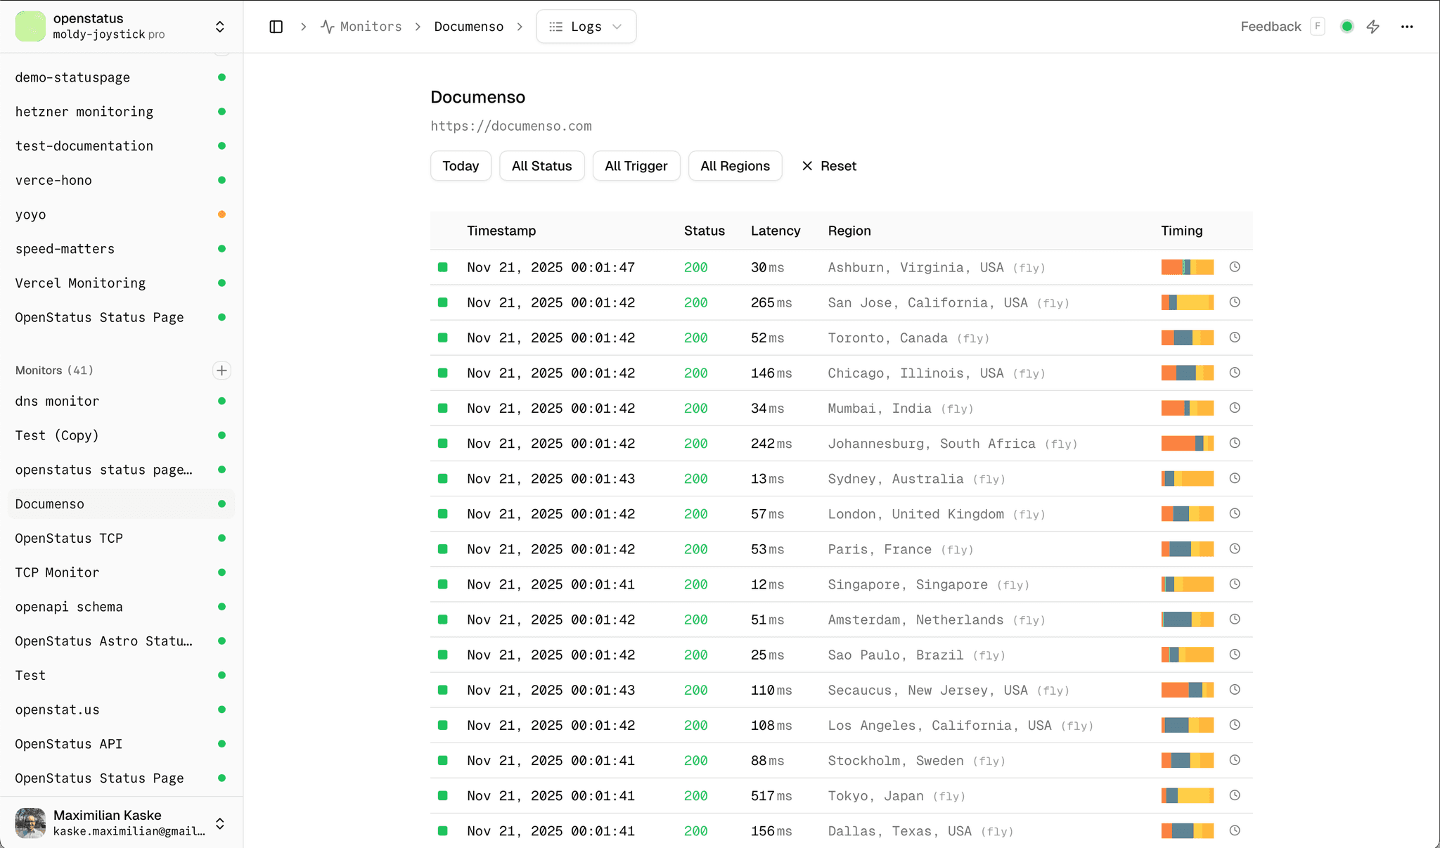This screenshot has width=1440, height=848.
Task: Click the plus icon next to Monitors (41)
Action: (x=221, y=370)
